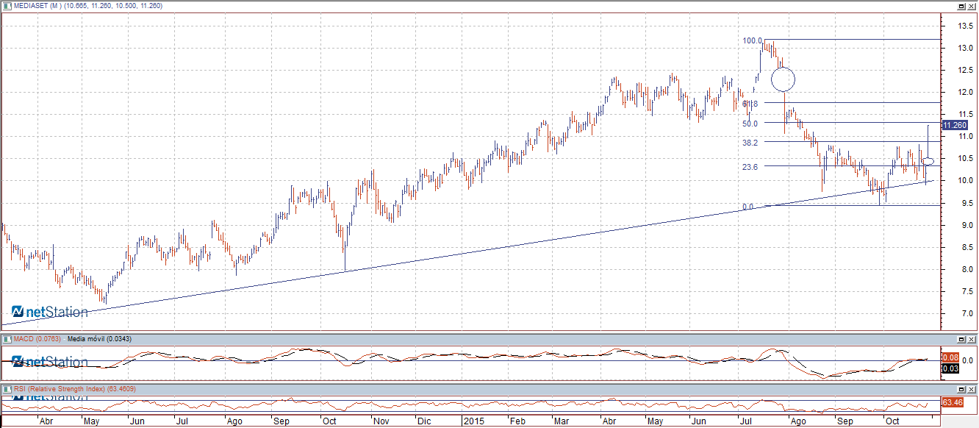The width and height of the screenshot is (979, 428).
Task: Close the RSI indicator panel
Action: 972,388
